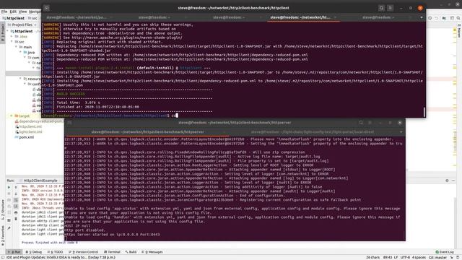Toggle soft-wrap in Run console
The width and height of the screenshot is (462, 260).
point(16,200)
